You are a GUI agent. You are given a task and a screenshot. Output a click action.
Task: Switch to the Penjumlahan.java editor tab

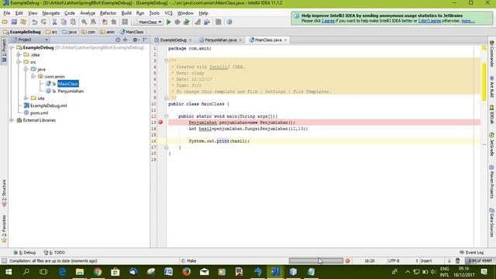point(220,40)
